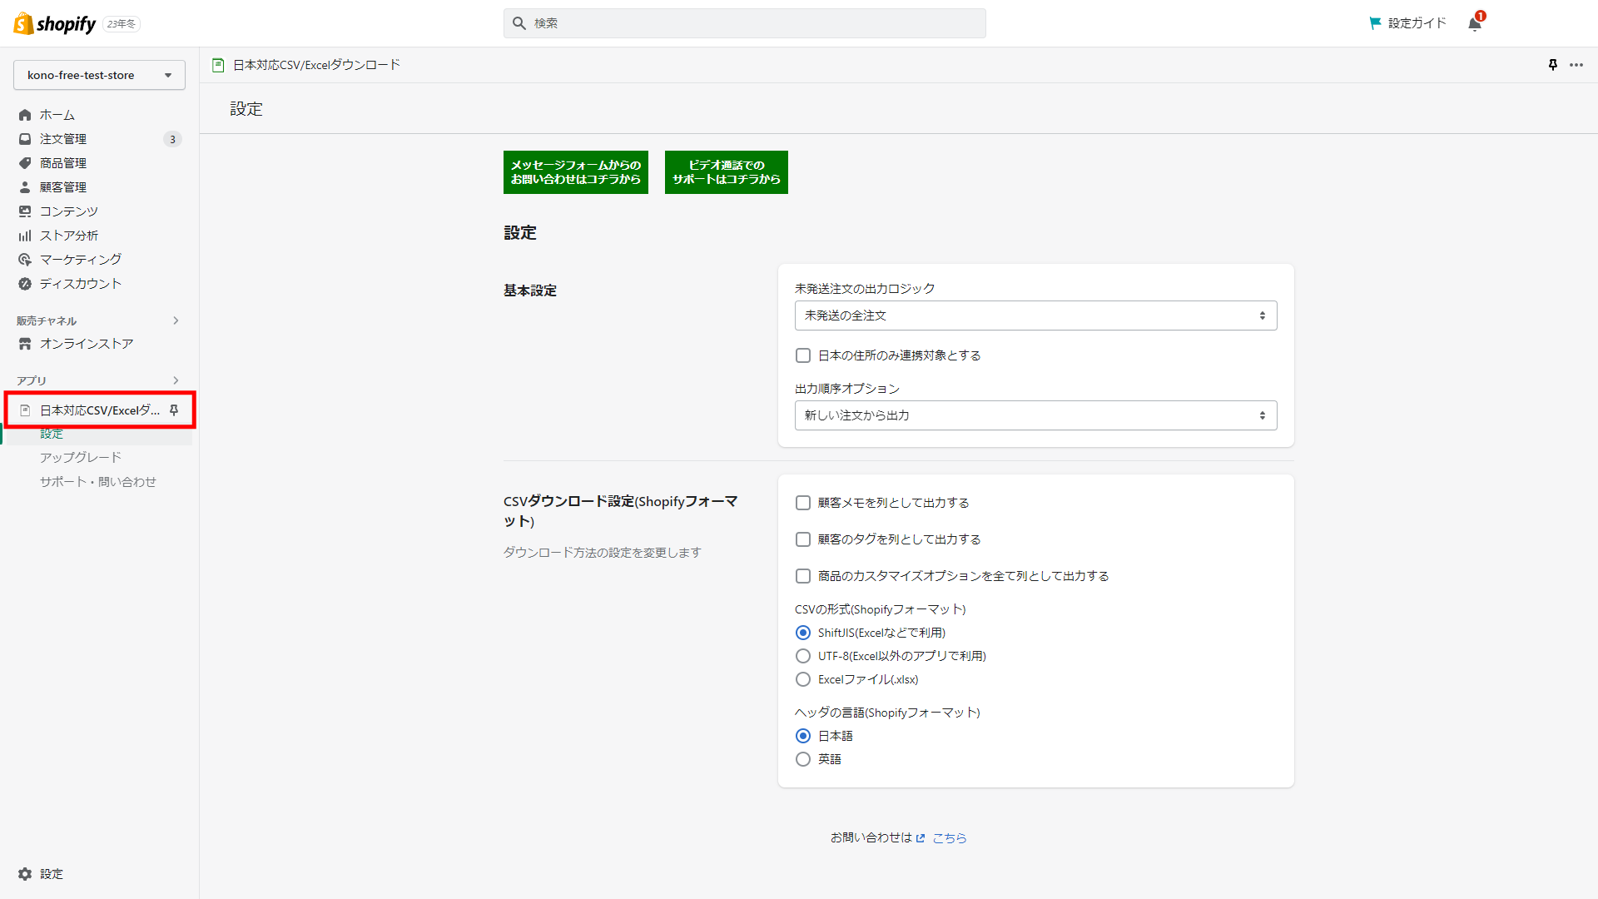Open 注文管理 orders in sidebar
Screen dimensions: 1598x899
coord(63,139)
